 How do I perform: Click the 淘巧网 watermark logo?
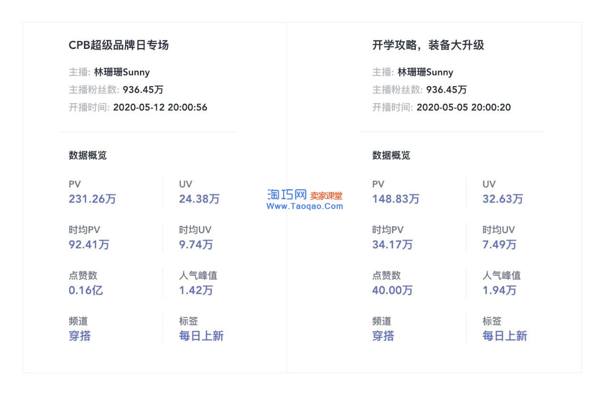click(286, 195)
